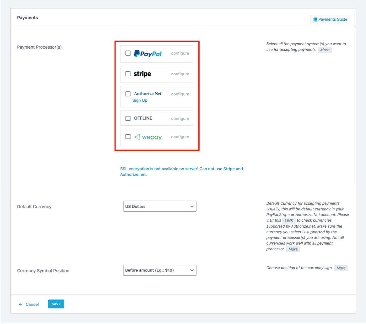Enable the PayPal payment processor checkbox
Image resolution: width=366 pixels, height=324 pixels.
[128, 53]
